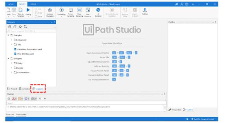The height and width of the screenshot is (123, 225).
Task: Clear Output with the X icon
Action: coord(45,99)
